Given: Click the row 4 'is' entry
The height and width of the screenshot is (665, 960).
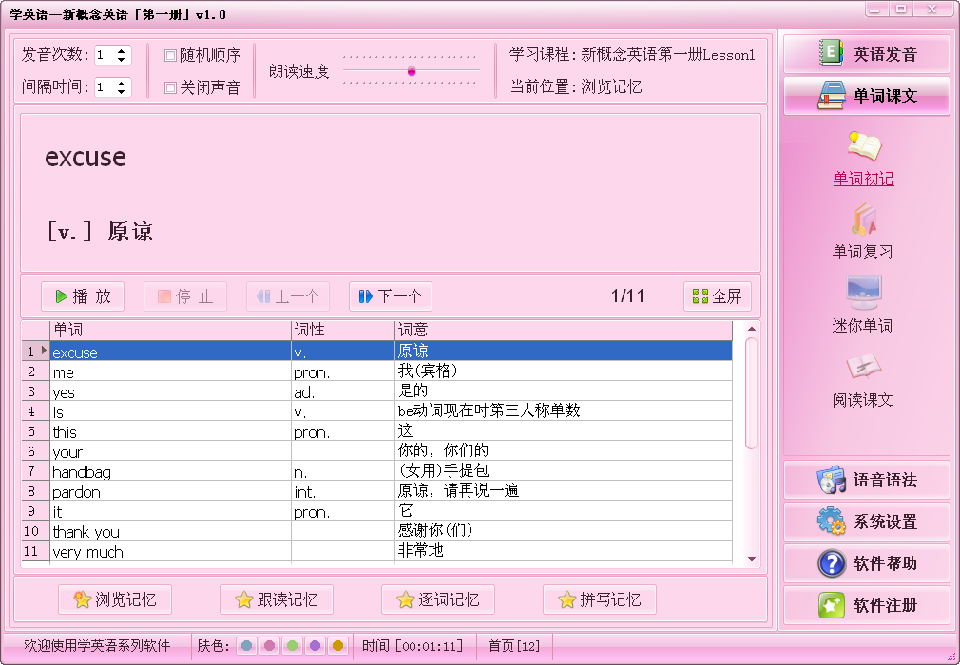Looking at the screenshot, I should pos(377,411).
